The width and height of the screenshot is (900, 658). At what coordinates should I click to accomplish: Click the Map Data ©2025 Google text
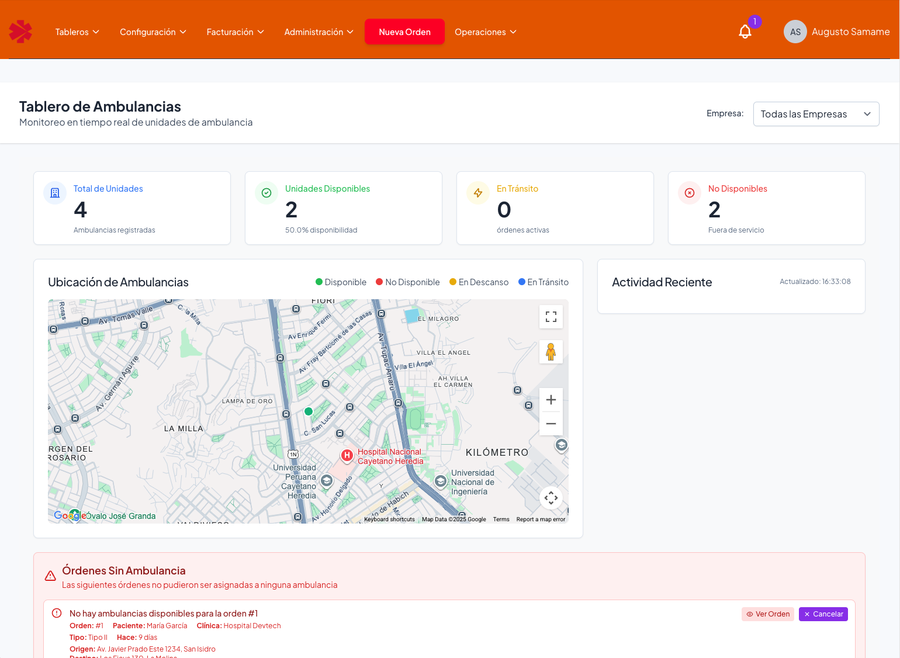(454, 520)
